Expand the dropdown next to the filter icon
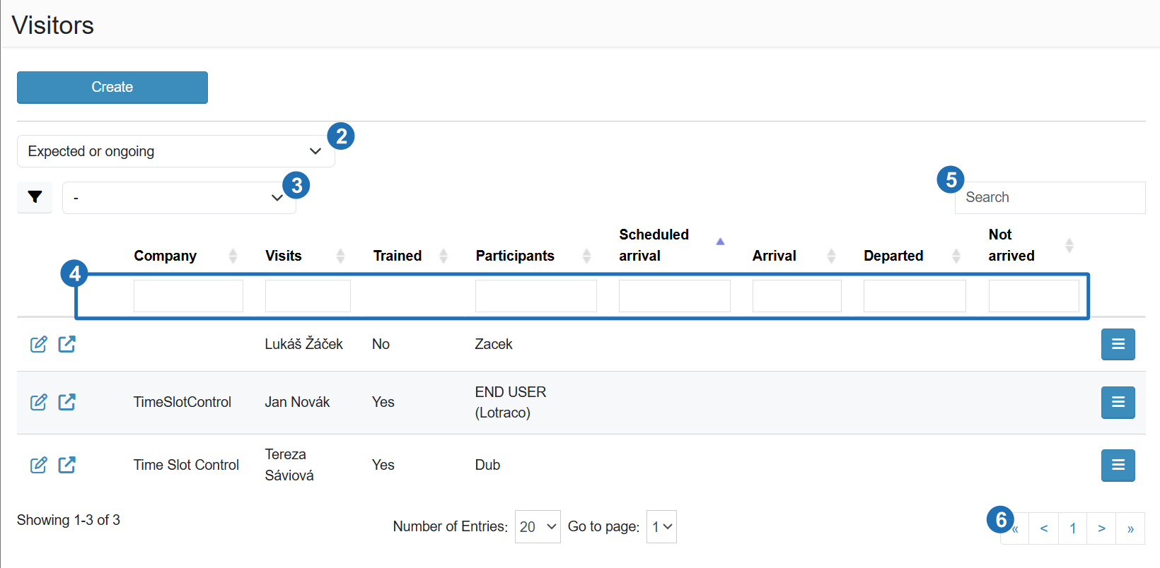The image size is (1160, 568). (x=179, y=198)
